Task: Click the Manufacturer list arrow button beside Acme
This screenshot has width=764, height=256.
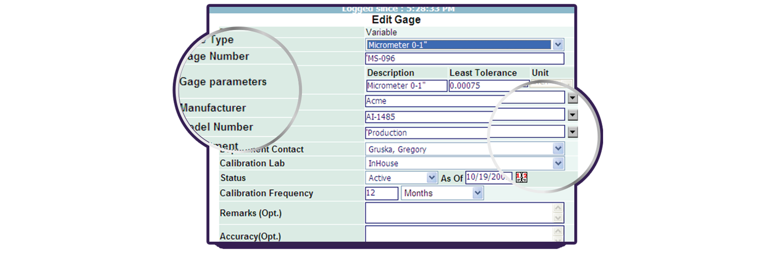Action: 572,98
